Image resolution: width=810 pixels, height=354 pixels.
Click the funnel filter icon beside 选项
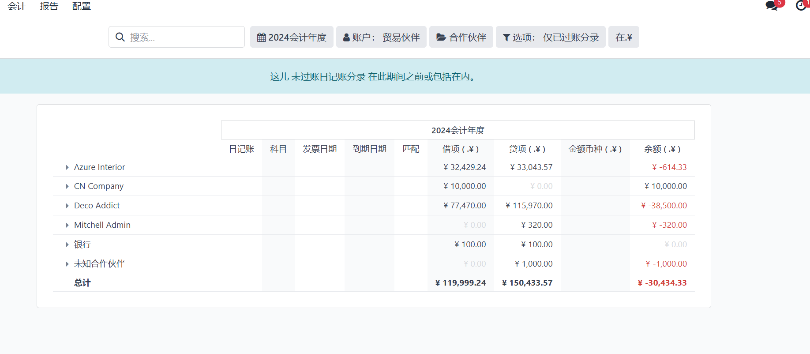506,38
